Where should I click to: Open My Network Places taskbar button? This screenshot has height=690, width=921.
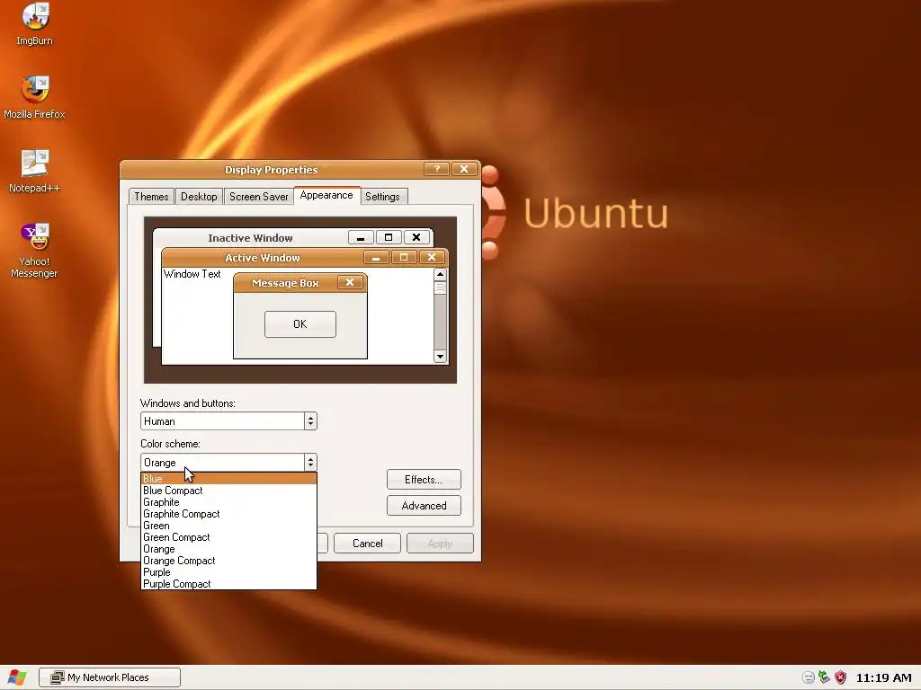[109, 677]
